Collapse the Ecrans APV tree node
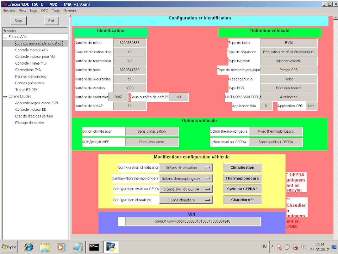The height and width of the screenshot is (254, 338). (5, 37)
